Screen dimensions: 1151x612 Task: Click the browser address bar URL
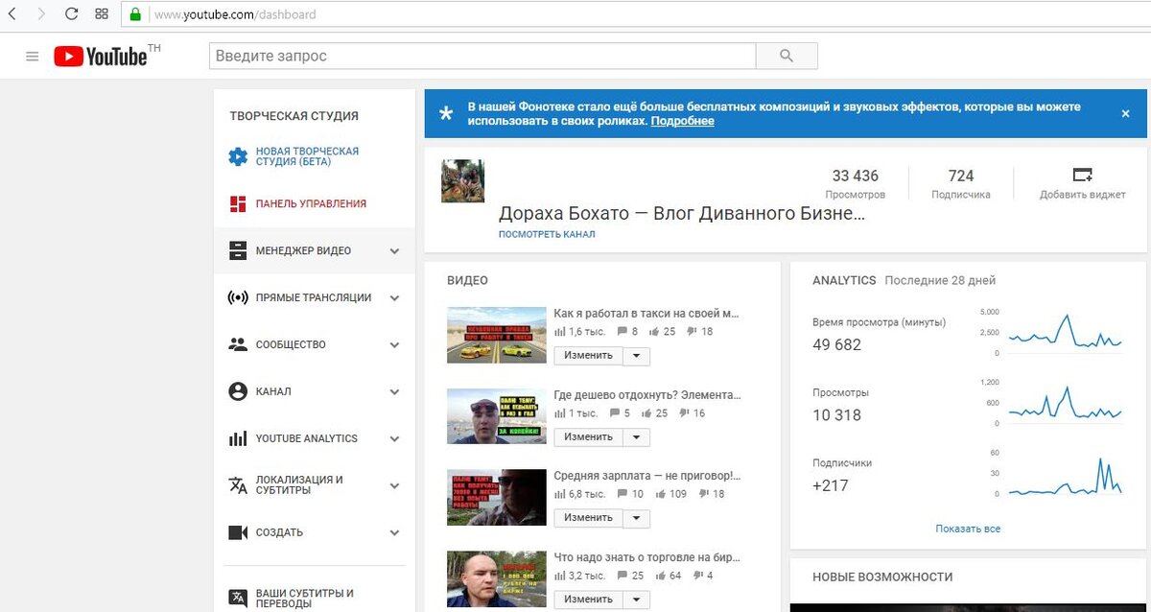tap(235, 14)
